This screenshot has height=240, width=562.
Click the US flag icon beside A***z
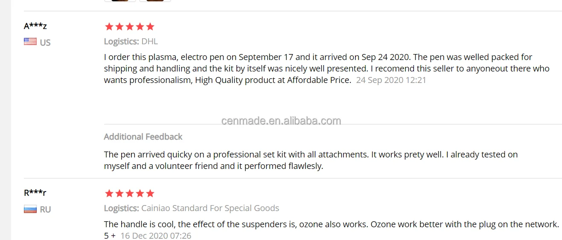(30, 42)
